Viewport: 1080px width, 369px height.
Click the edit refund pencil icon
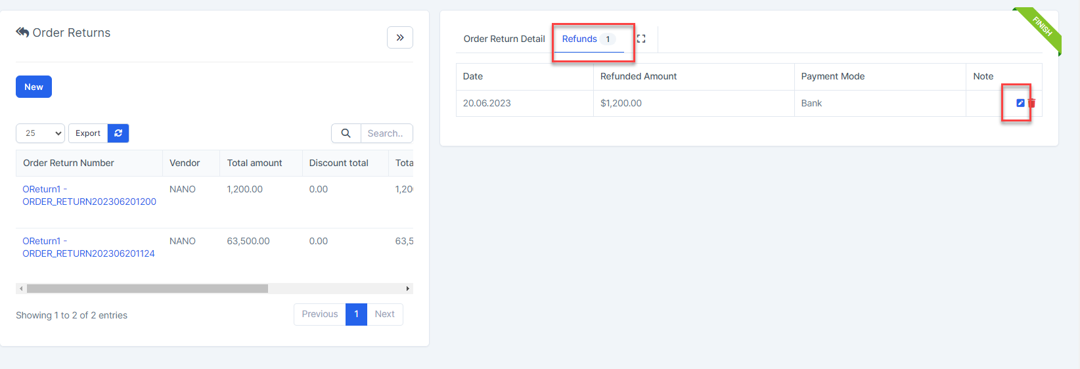click(1020, 103)
